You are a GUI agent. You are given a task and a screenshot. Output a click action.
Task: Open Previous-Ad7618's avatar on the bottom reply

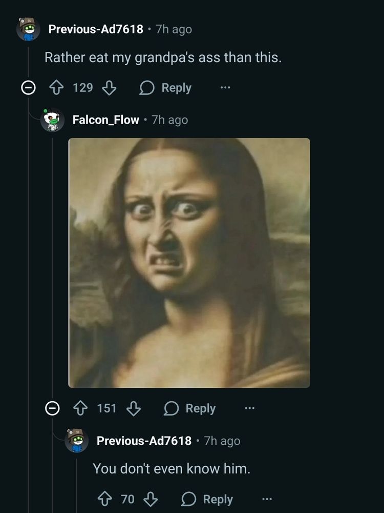click(77, 441)
